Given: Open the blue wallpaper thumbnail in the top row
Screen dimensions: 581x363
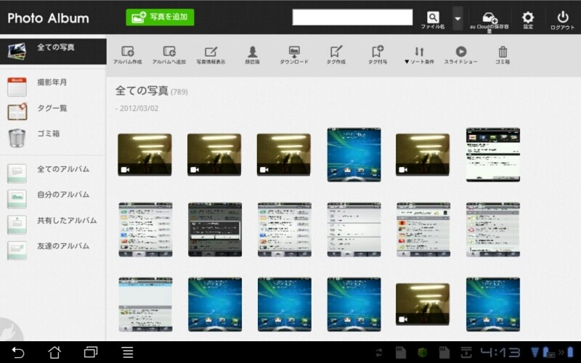Looking at the screenshot, I should pyautogui.click(x=354, y=155).
